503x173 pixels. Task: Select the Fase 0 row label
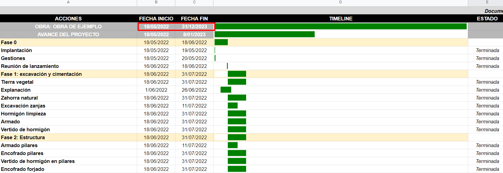68,42
